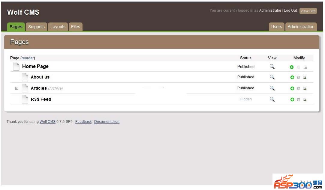Open the Documentation link
Screen dimensions: 325x190
click(x=107, y=121)
